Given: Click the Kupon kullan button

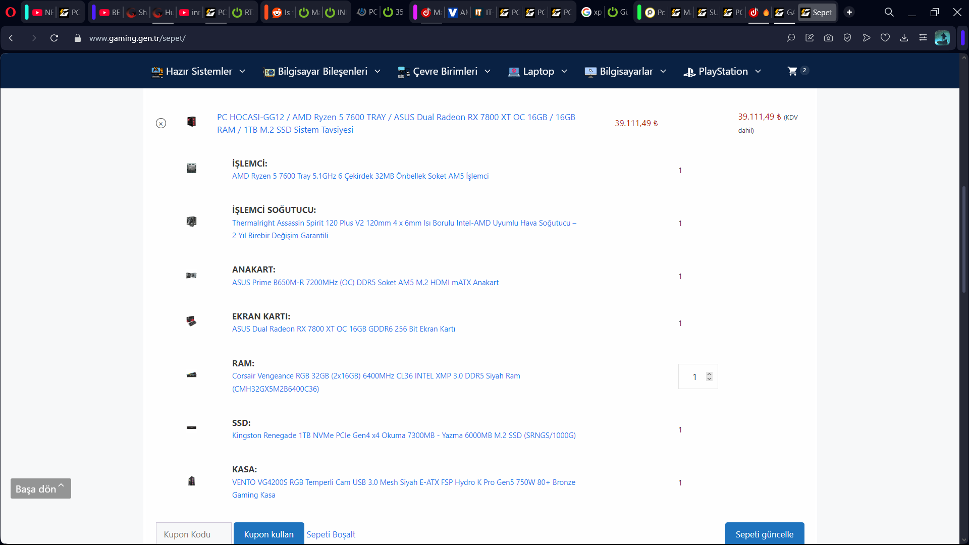Looking at the screenshot, I should coord(268,534).
